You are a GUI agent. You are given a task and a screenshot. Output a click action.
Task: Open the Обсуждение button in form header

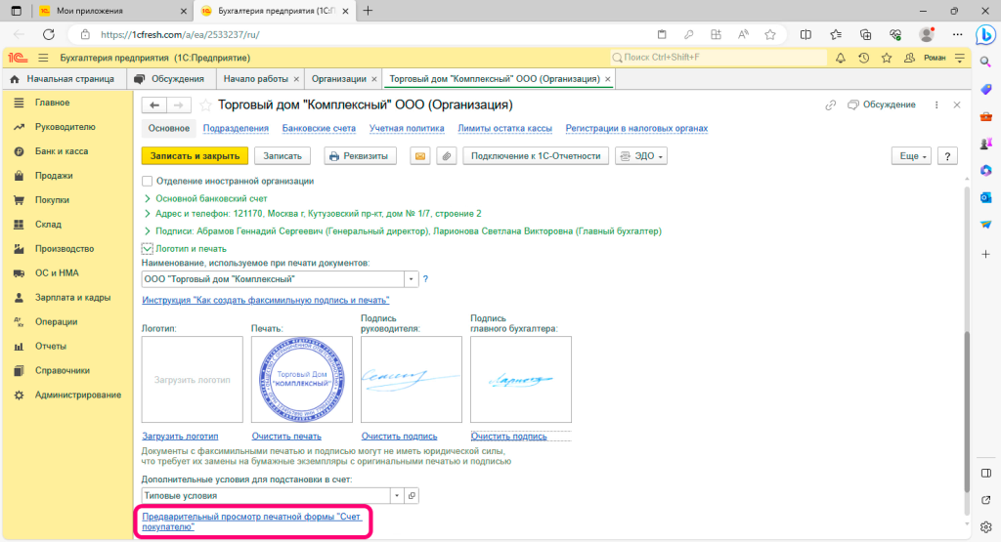[881, 105]
